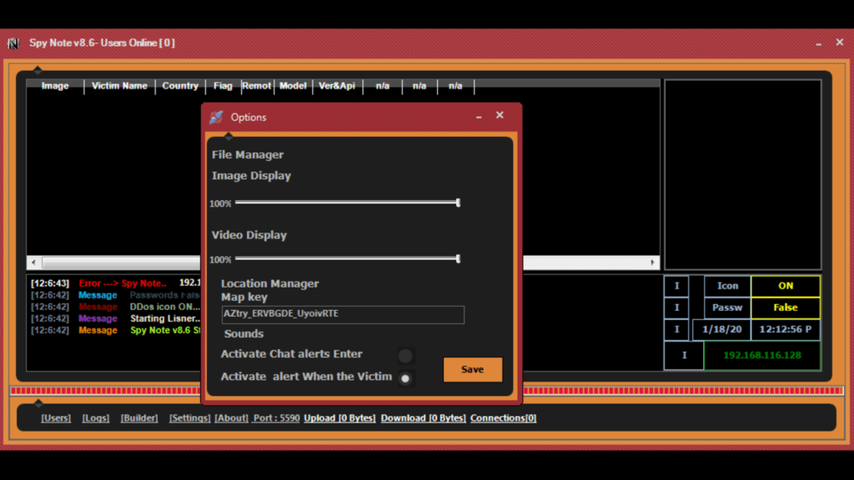Screen dimensions: 854x480
Task: Click the info I button beside Icon
Action: point(676,287)
